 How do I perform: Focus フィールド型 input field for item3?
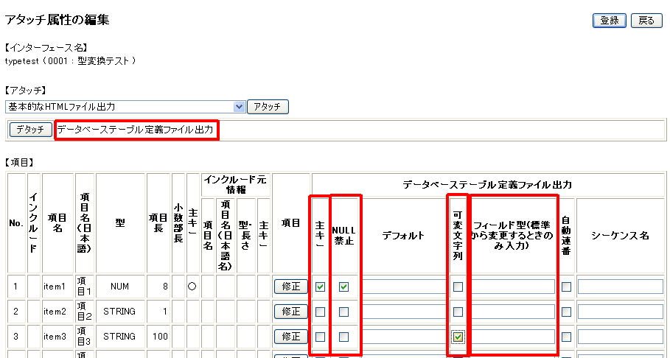pos(513,337)
